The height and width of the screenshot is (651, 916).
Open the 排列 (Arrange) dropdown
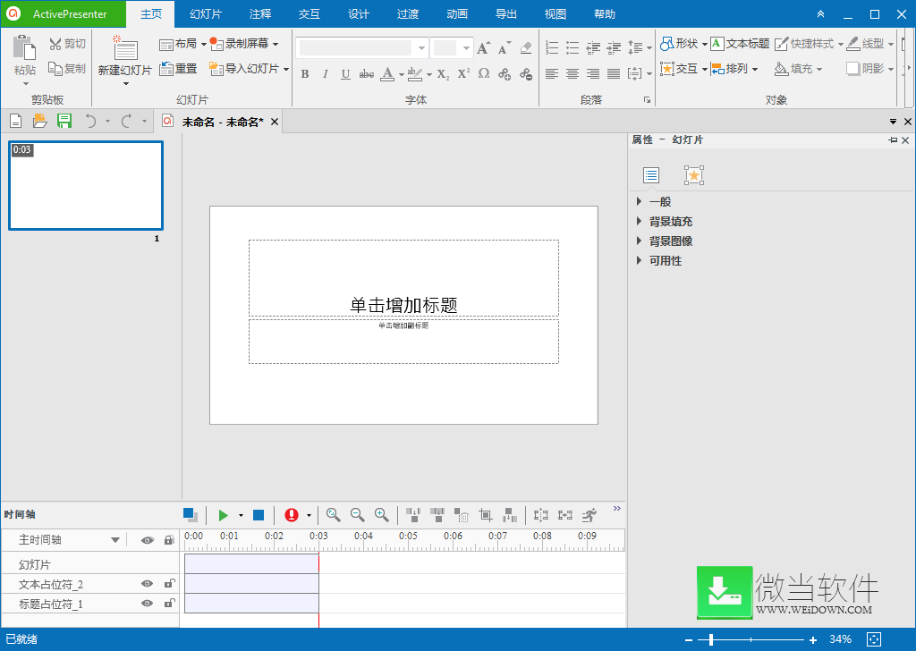(755, 70)
